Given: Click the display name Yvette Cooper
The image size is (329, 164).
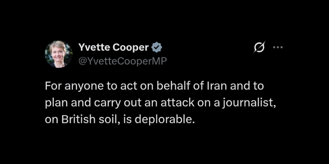Looking at the screenshot, I should coord(114,48).
